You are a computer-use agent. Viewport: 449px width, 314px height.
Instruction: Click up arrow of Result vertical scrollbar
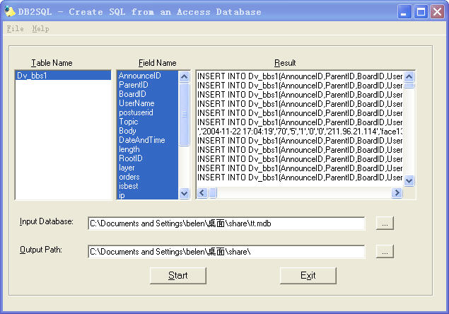pos(409,76)
